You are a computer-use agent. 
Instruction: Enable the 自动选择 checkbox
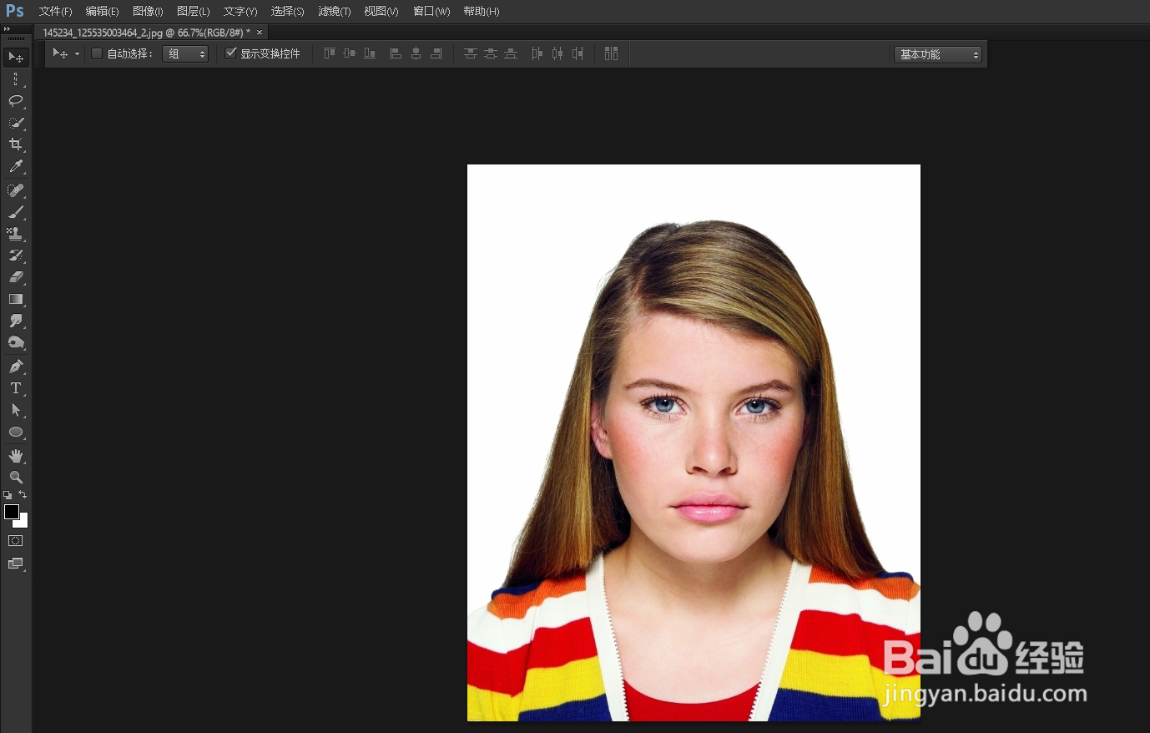pyautogui.click(x=97, y=53)
